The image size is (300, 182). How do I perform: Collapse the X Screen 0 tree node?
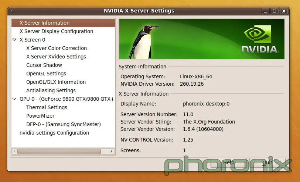pyautogui.click(x=14, y=40)
